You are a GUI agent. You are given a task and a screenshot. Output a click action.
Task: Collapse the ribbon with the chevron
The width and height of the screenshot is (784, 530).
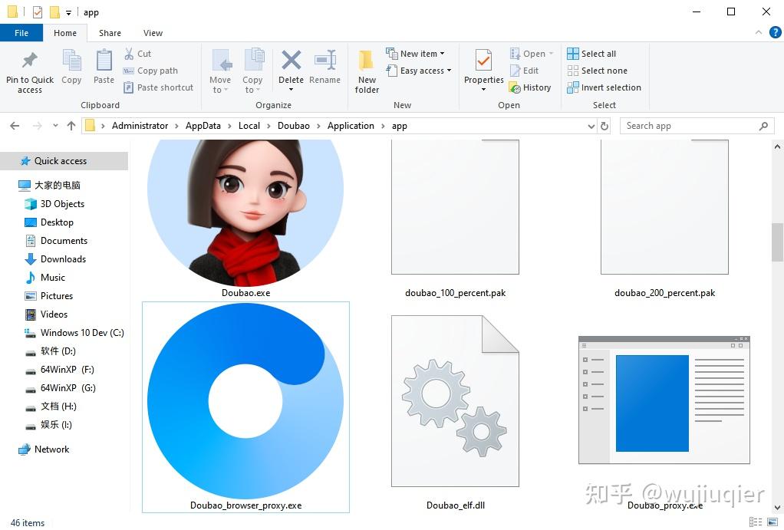tap(759, 32)
